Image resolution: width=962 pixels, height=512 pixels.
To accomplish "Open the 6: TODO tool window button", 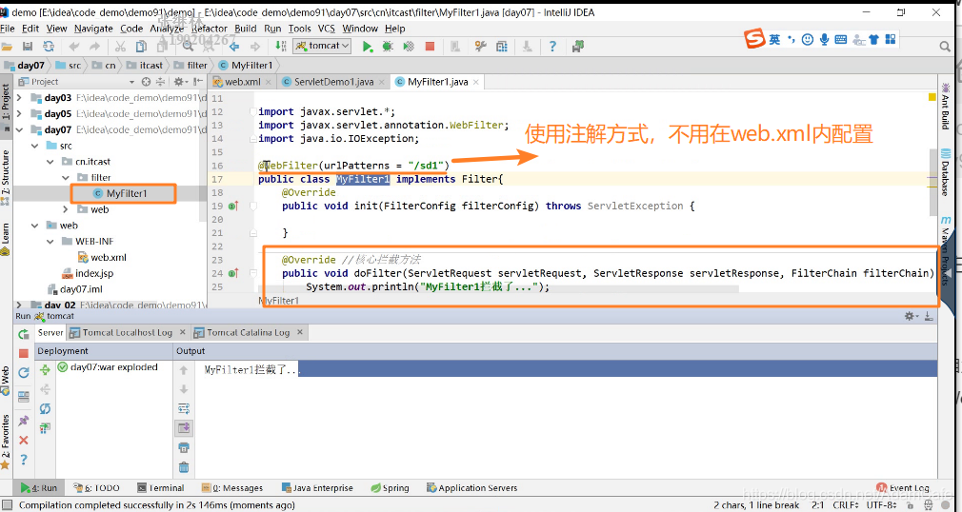I will click(x=95, y=488).
